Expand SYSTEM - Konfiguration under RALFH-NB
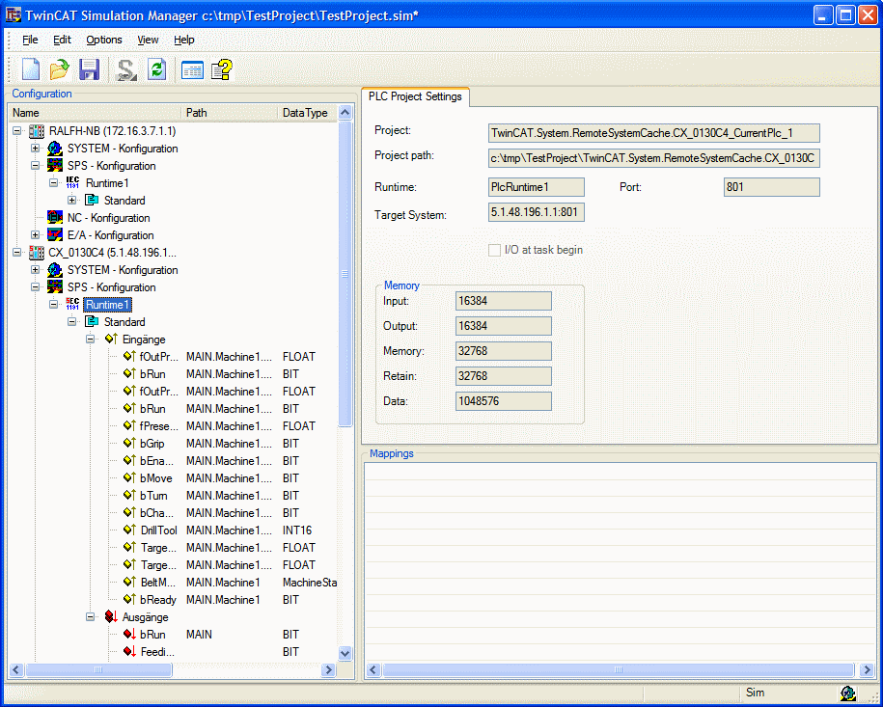 coord(36,149)
